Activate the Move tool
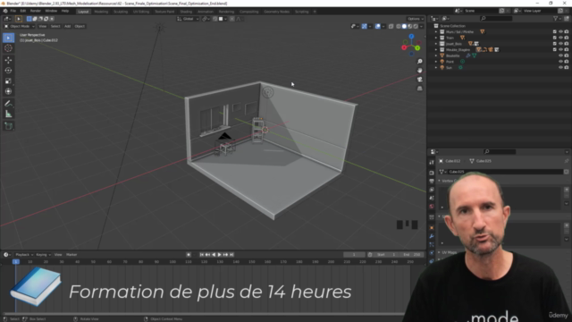Image resolution: width=572 pixels, height=322 pixels. click(8, 60)
